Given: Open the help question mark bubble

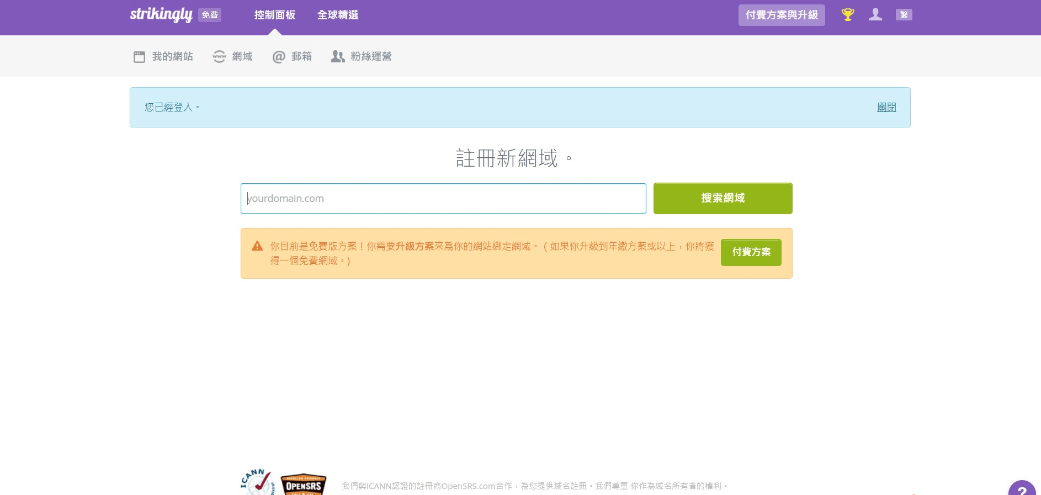Looking at the screenshot, I should 1022,488.
